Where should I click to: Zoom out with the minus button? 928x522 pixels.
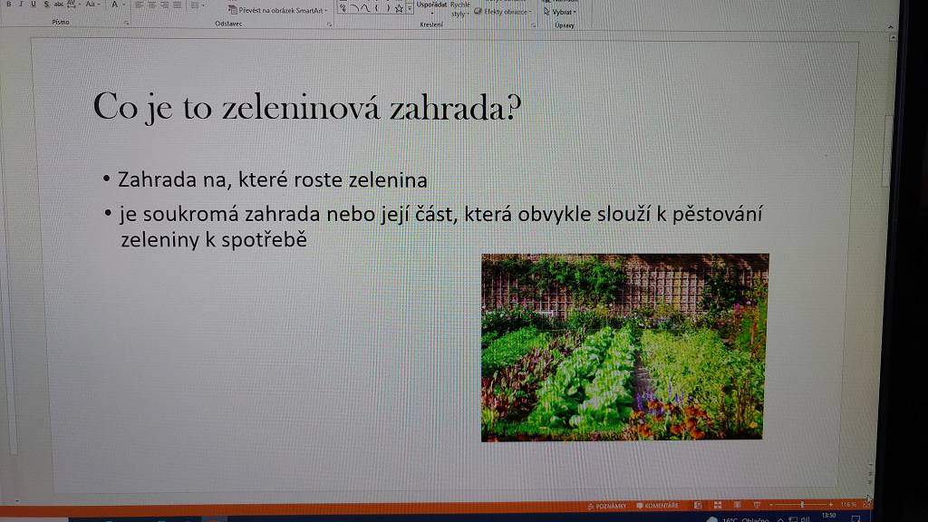coord(771,505)
